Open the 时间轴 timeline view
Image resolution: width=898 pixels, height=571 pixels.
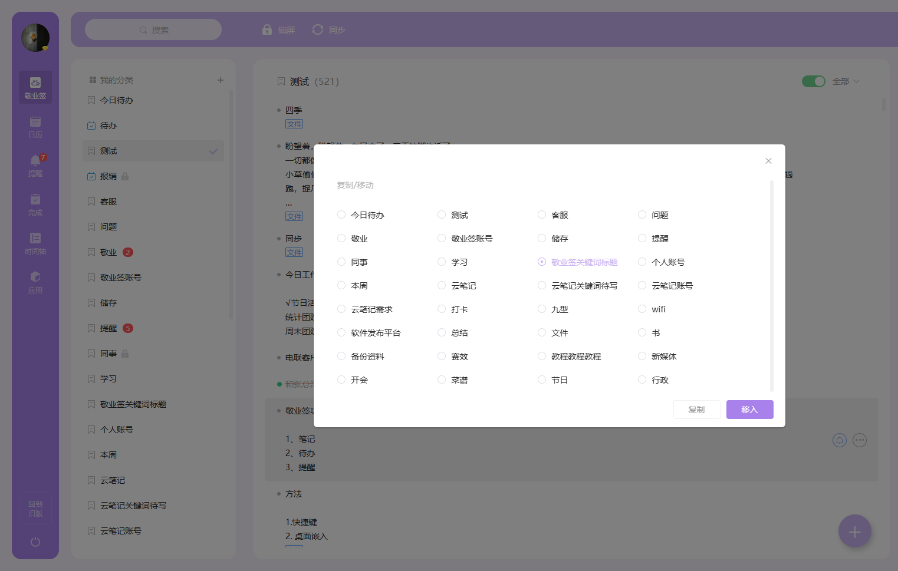point(35,243)
